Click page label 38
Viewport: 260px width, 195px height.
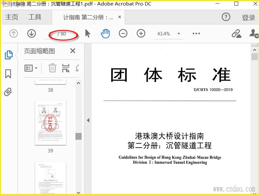[50, 90]
